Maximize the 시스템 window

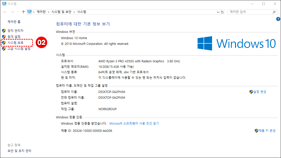[x=264, y=4]
